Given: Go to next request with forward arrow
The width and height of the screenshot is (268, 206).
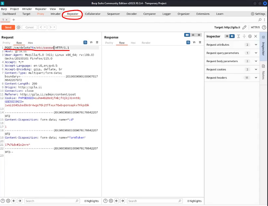Looking at the screenshot, I should point(51,27).
